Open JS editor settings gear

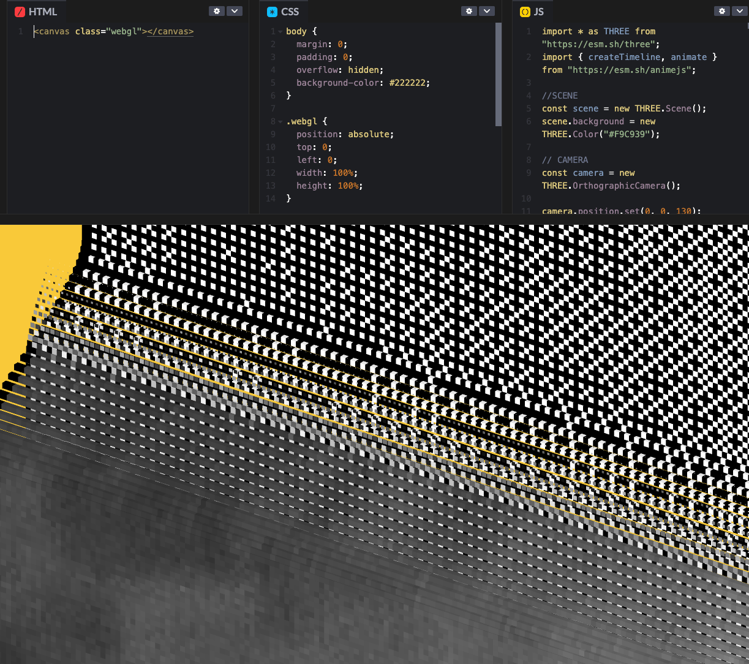click(x=722, y=11)
